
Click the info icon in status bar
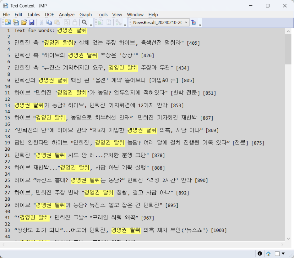tap(260, 254)
